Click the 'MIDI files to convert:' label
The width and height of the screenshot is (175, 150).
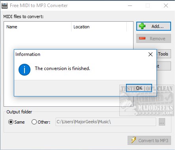(23, 17)
